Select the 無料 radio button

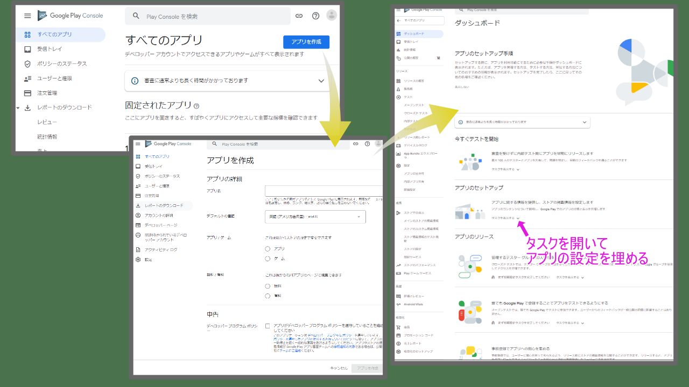(268, 286)
